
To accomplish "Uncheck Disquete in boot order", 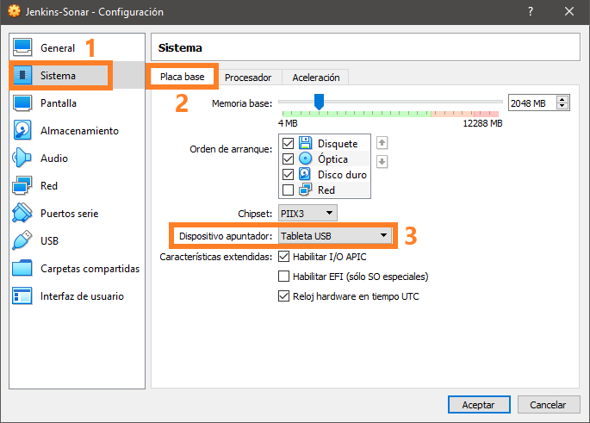I will pyautogui.click(x=288, y=144).
